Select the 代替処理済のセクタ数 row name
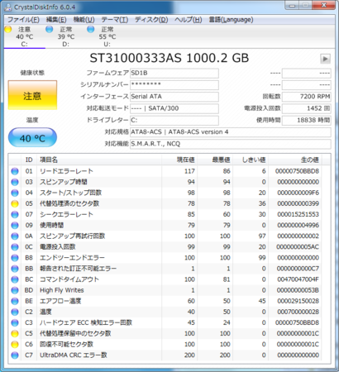The height and width of the screenshot is (372, 339). pyautogui.click(x=69, y=203)
